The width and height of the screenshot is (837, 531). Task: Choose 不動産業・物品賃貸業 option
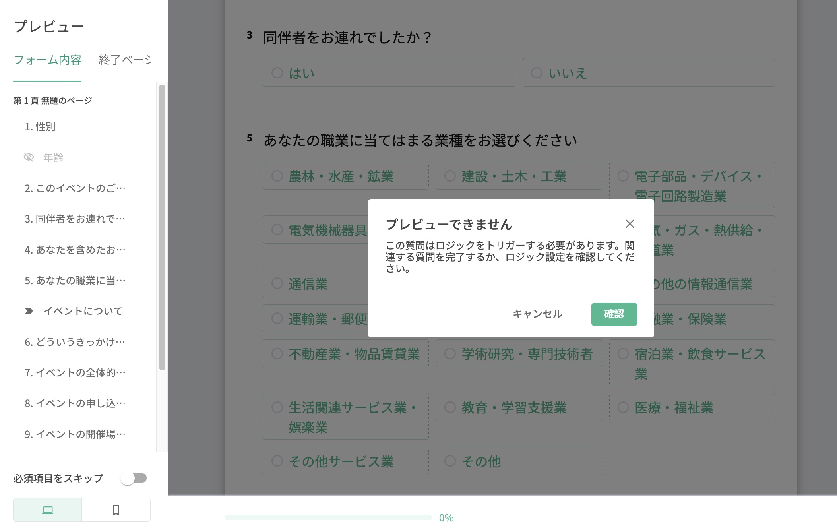tap(346, 353)
